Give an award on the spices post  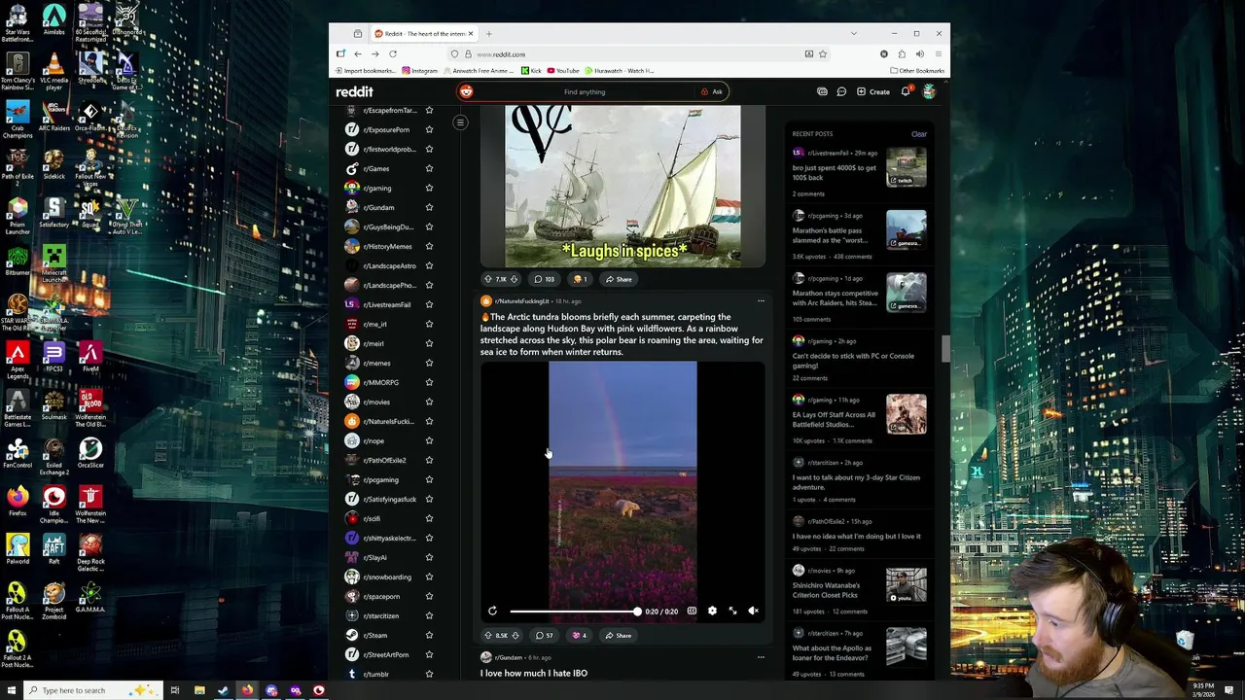pos(580,279)
